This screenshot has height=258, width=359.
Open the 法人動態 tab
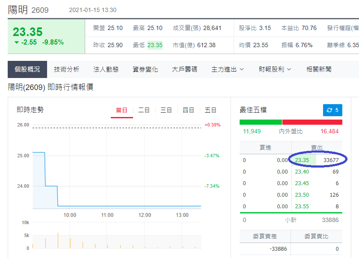coord(106,69)
